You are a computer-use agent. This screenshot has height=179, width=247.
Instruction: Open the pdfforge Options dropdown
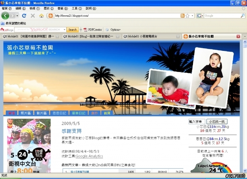point(113,30)
